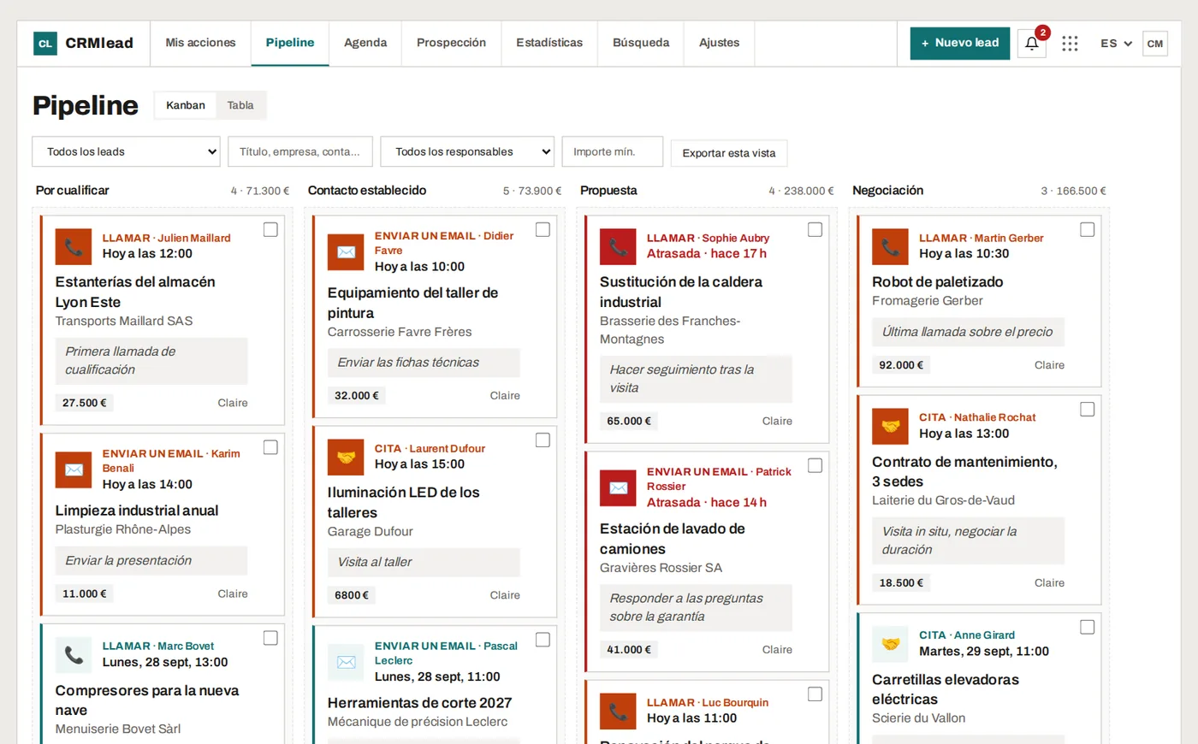Open the Todos los responsables dropdown
The height and width of the screenshot is (744, 1198).
point(467,151)
